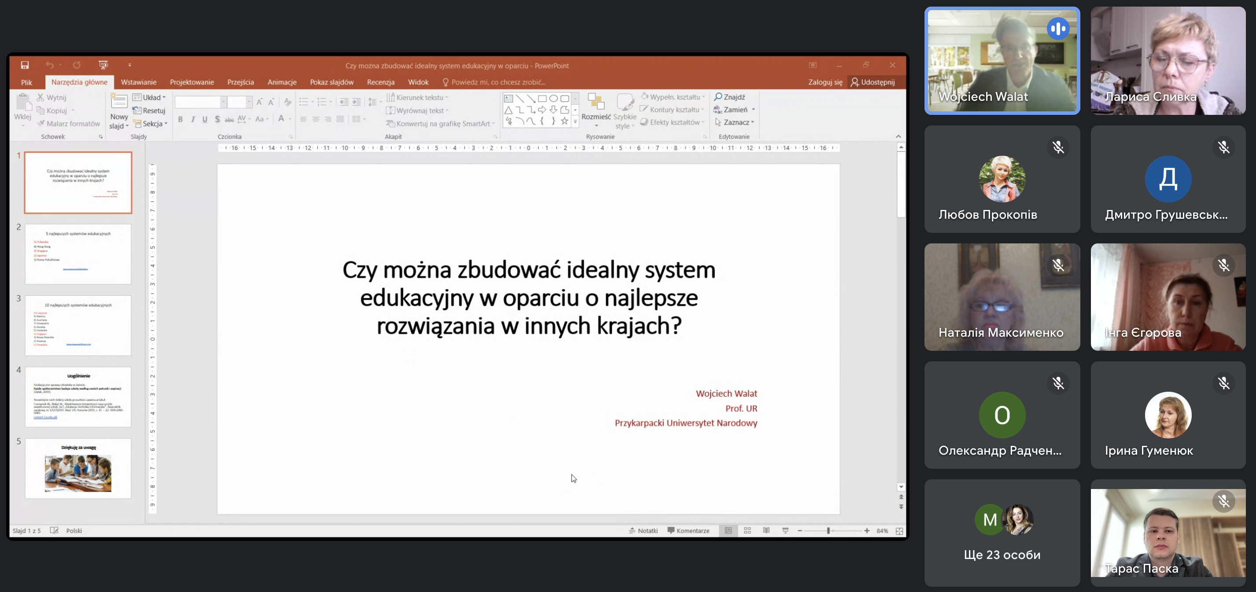Open the Wstawianie tab

tap(139, 82)
